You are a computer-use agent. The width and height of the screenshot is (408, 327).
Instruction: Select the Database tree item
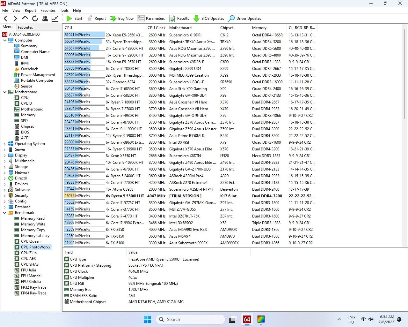click(22, 207)
